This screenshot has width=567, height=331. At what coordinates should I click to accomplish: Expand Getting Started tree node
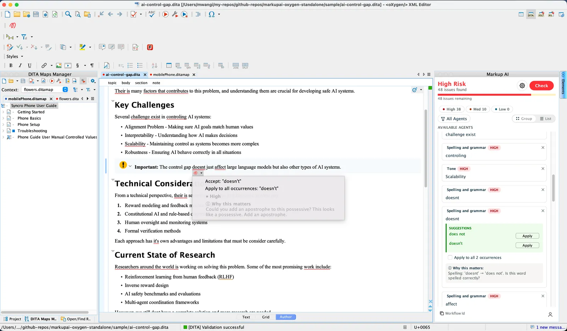[x=3, y=112]
